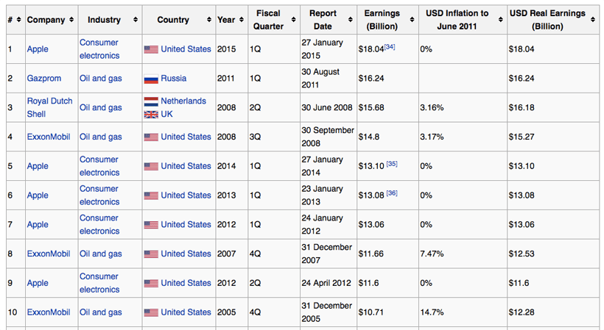This screenshot has height=330, width=604.
Task: Click the US flag in the ExxonMobil 2005 row
Action: pyautogui.click(x=151, y=312)
